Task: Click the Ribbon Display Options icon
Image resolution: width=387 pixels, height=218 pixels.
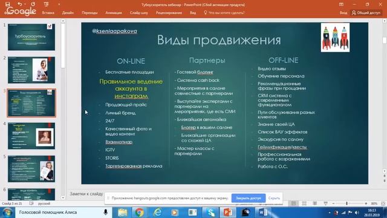Action: click(341, 4)
